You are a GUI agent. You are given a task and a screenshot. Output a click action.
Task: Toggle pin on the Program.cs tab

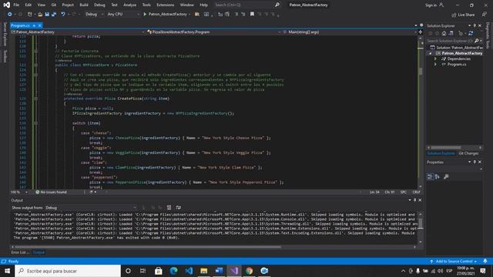pos(34,25)
